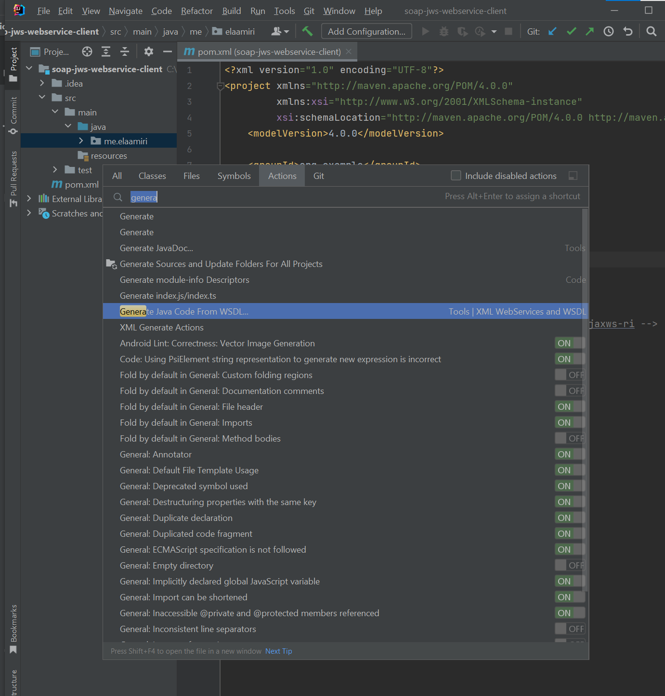The width and height of the screenshot is (665, 696).
Task: Click the Run with Coverage icon
Action: point(462,31)
